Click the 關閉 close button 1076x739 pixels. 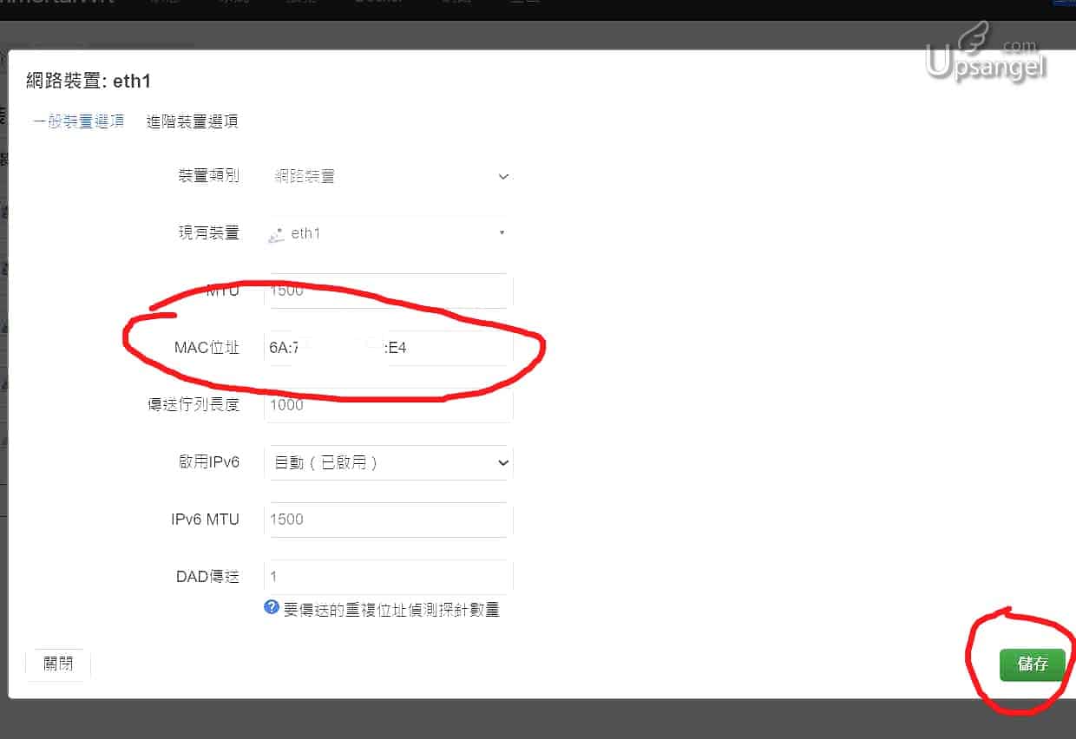(x=58, y=664)
